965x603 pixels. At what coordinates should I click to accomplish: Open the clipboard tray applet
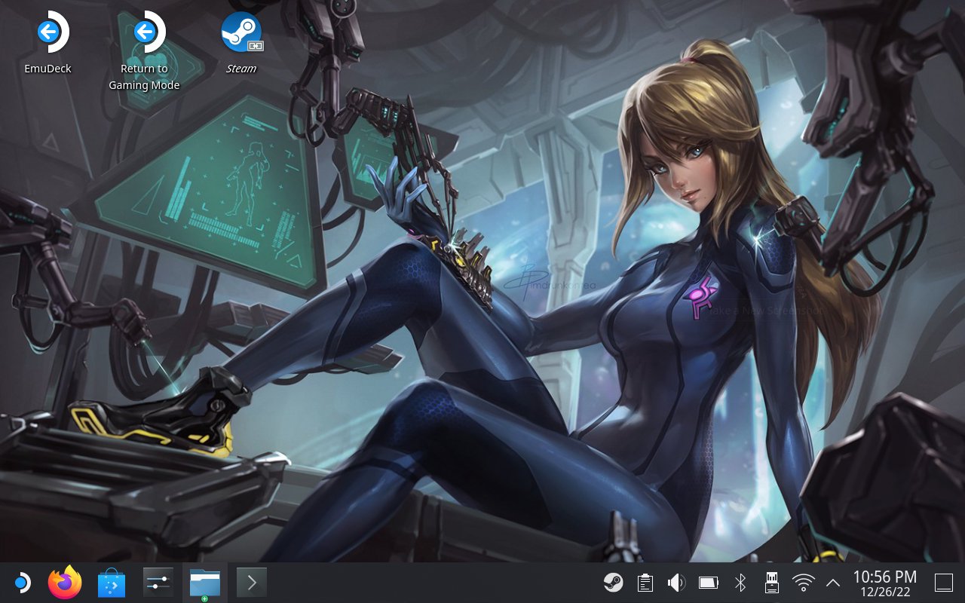[x=645, y=583]
